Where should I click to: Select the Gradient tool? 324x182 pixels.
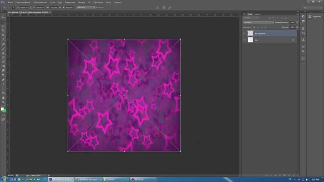point(3,66)
